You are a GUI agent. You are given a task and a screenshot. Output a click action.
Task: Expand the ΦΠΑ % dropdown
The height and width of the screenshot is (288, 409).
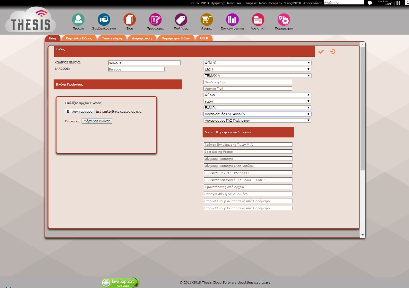pos(257,63)
